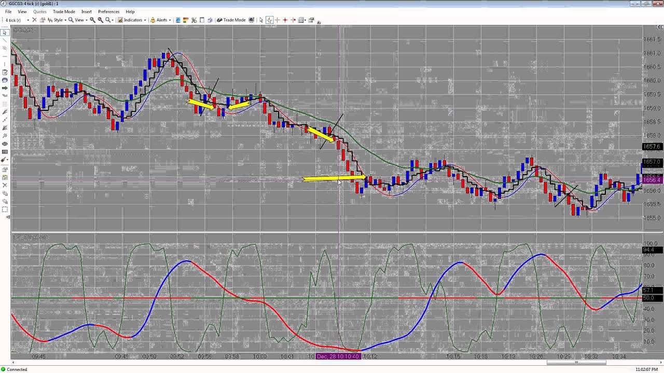Screen dimensions: 664x373
Task: Select the text note annotation tool
Action: tap(5, 72)
